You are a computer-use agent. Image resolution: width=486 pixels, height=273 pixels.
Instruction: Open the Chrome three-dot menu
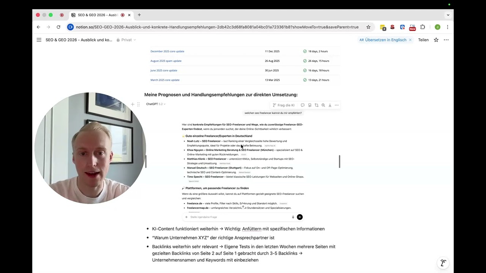coord(448,27)
